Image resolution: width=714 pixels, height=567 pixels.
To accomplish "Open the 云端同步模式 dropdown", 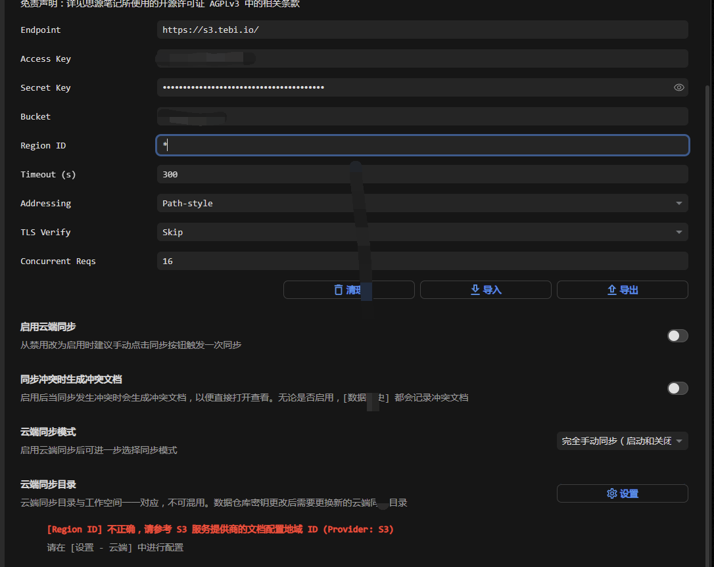I will point(622,441).
